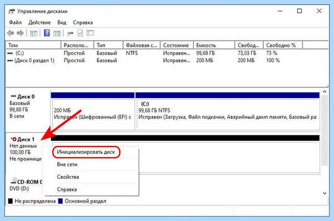
Task: Click the Диск 0 disk icon
Action: click(x=13, y=96)
